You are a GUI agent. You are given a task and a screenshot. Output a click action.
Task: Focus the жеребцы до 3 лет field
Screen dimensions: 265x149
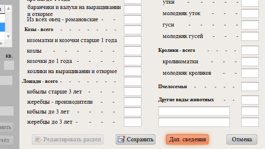pyautogui.click(x=132, y=122)
